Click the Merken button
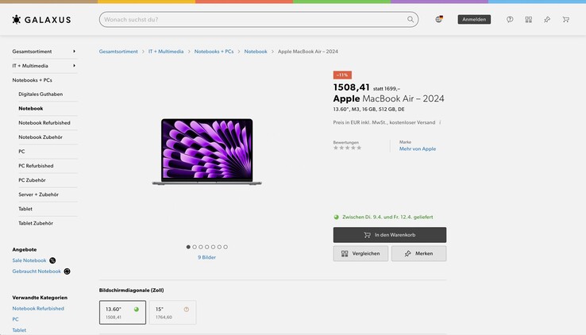Viewport: 586px width, 335px height. coord(419,253)
